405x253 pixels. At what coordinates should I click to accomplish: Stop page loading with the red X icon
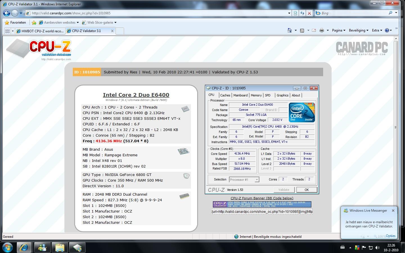[x=309, y=13]
